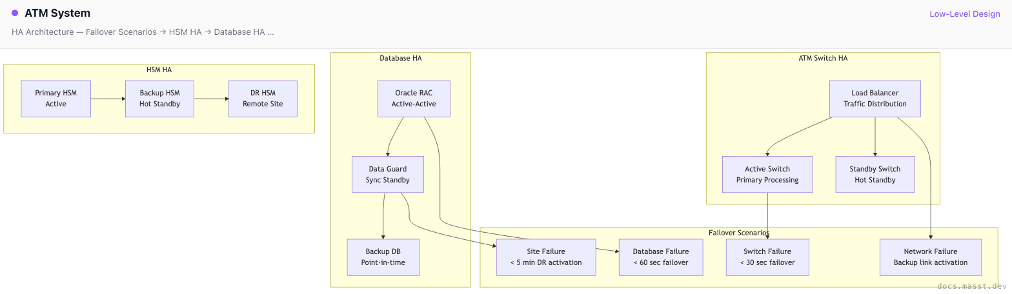This screenshot has width=1012, height=294.
Task: Select the Network Failure Backup link node
Action: pyautogui.click(x=931, y=257)
